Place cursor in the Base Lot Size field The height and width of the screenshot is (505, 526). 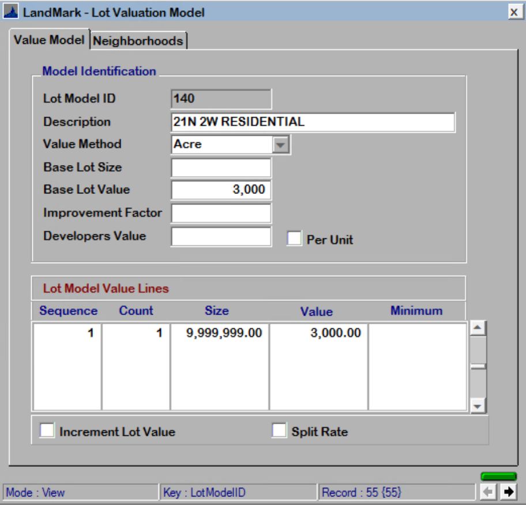(x=220, y=167)
